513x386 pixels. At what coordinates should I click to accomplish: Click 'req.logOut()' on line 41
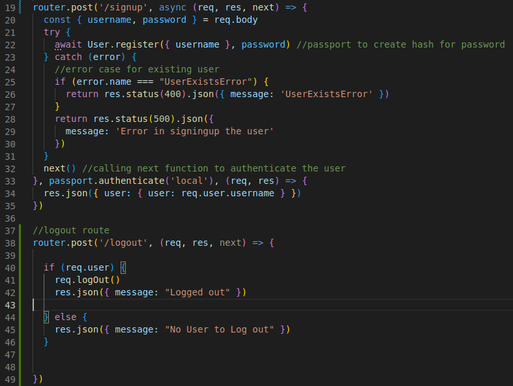[x=87, y=280]
